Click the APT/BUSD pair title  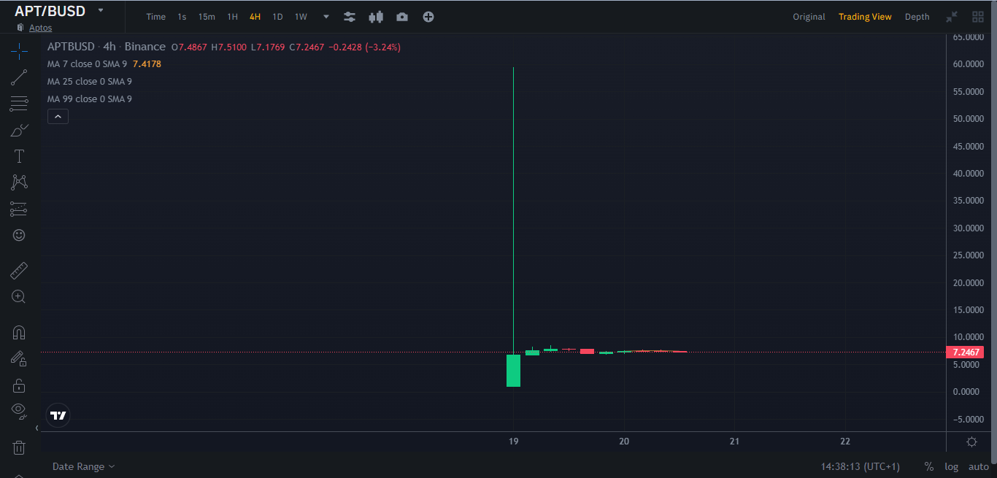click(x=50, y=11)
